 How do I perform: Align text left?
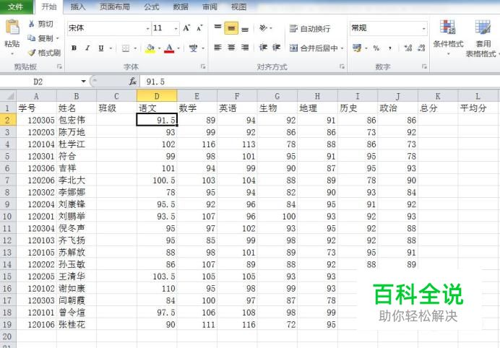[217, 48]
